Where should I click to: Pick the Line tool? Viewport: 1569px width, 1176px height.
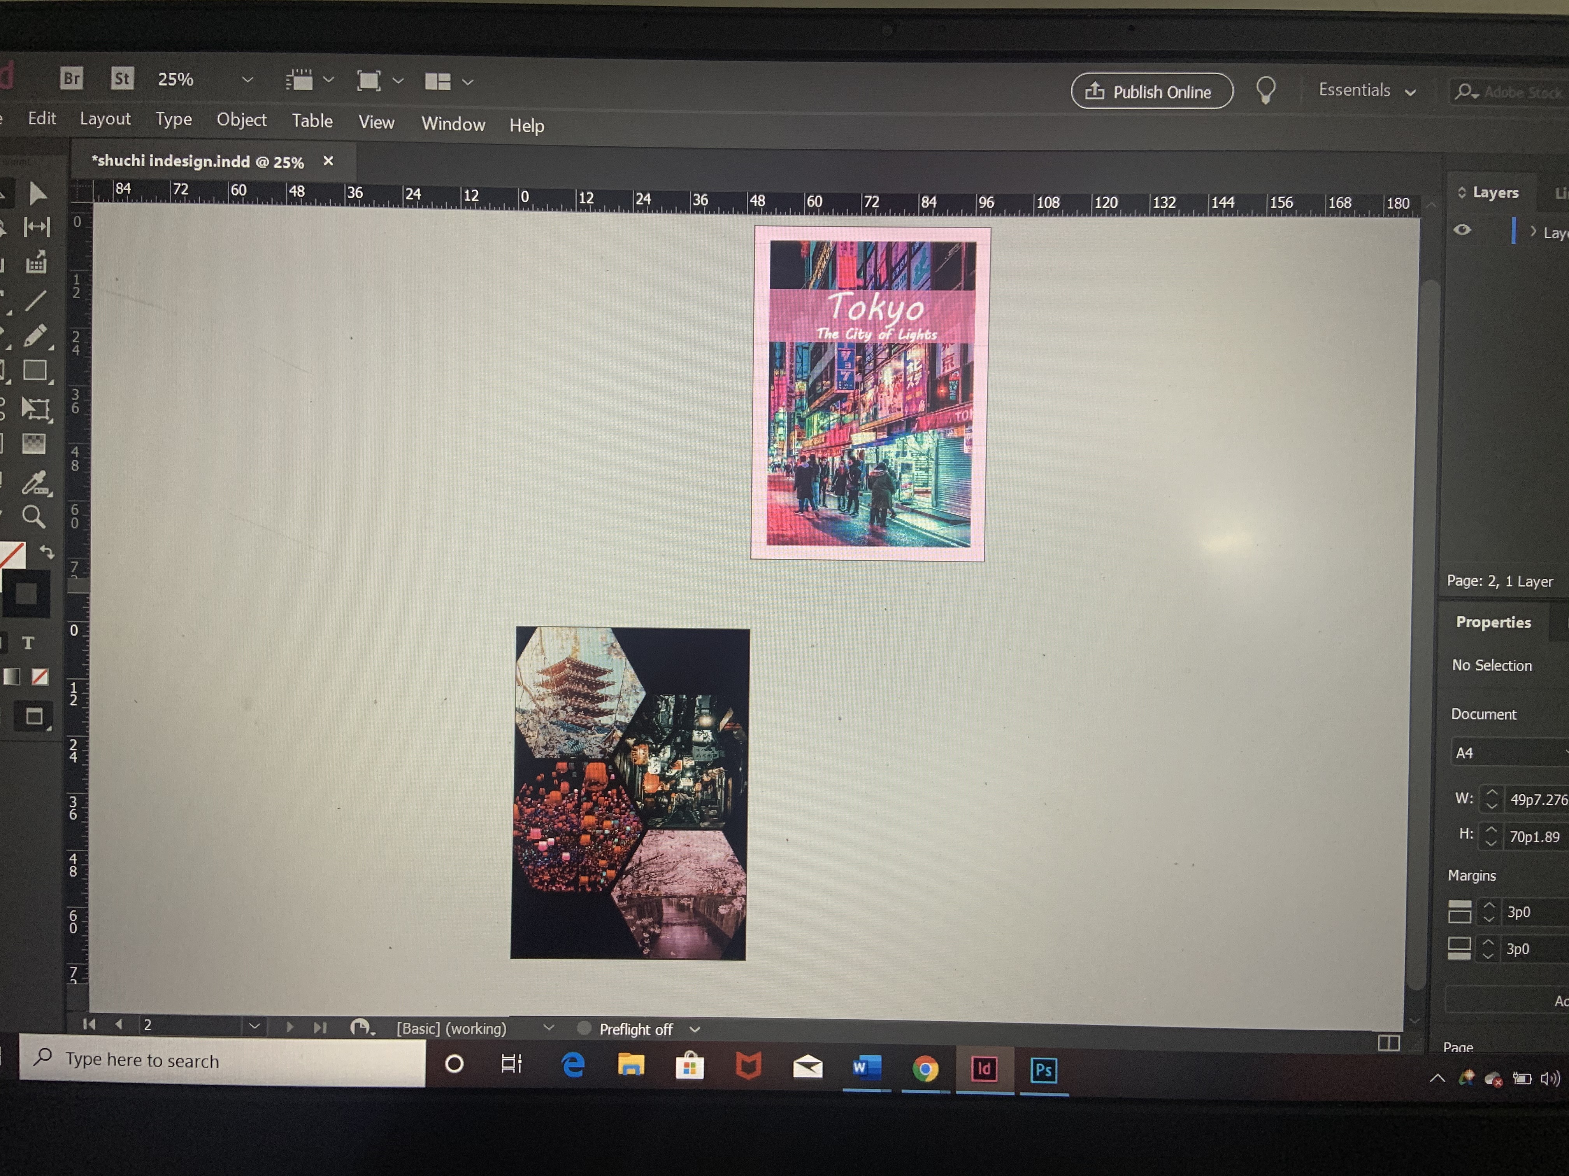pos(35,301)
